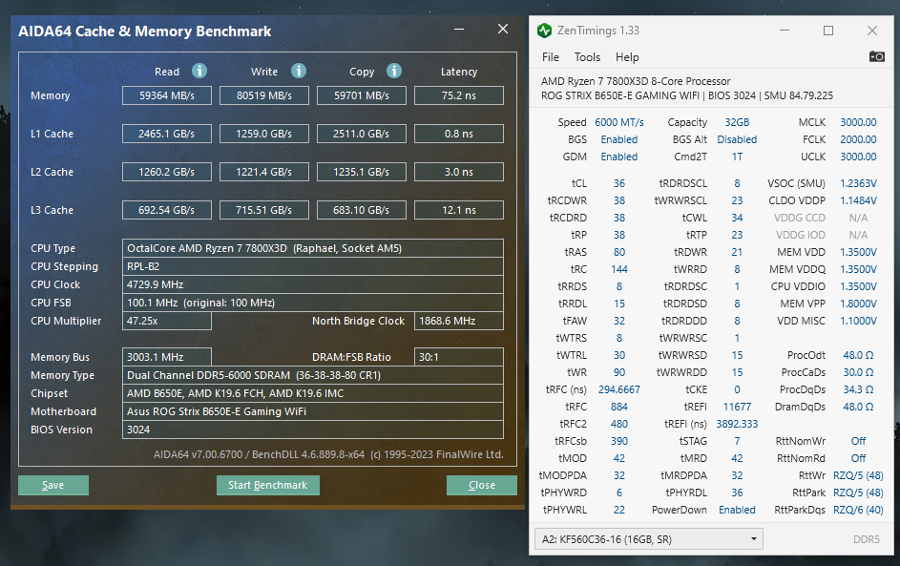
Task: Maximize the ZenTimings window
Action: tap(828, 31)
